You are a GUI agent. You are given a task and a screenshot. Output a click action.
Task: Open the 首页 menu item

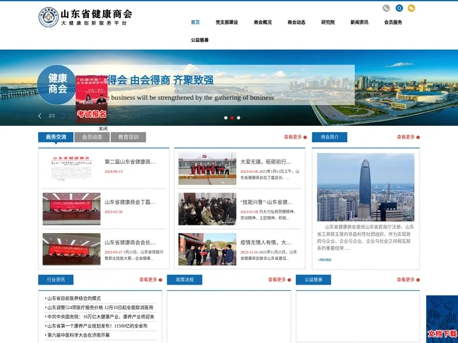point(195,22)
